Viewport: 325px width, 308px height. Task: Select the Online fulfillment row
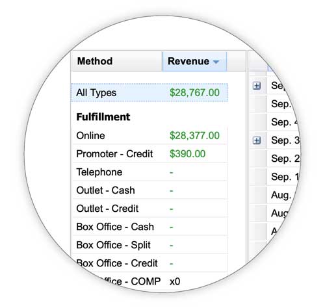click(149, 136)
